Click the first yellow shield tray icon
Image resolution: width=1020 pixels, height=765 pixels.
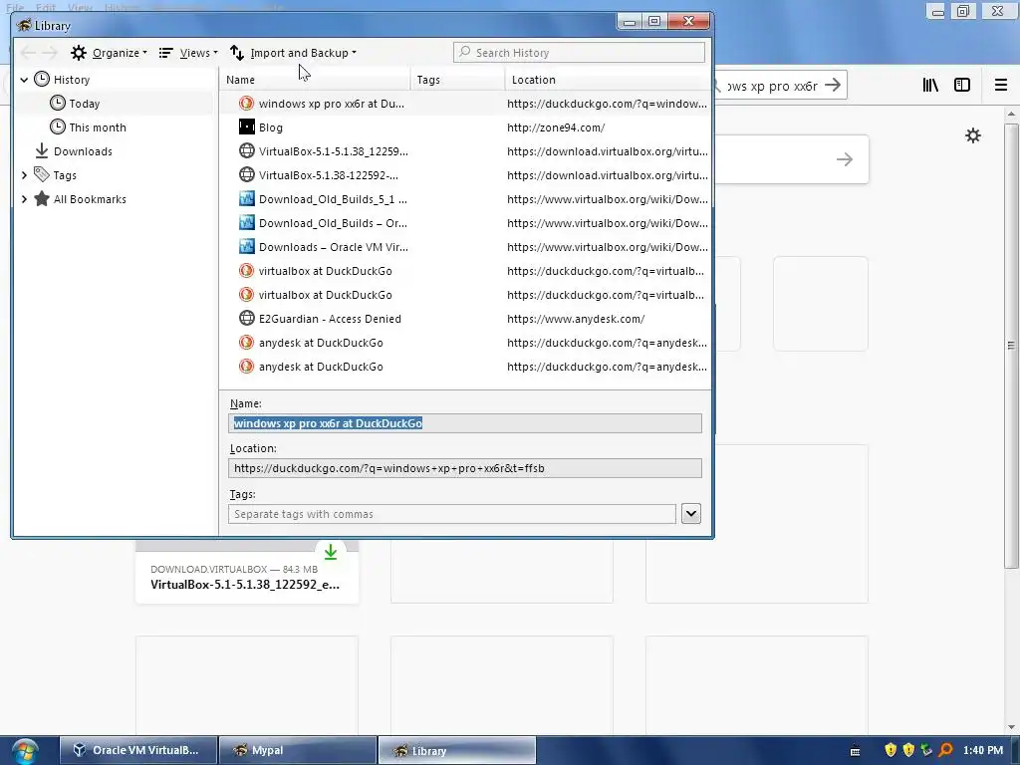click(x=891, y=750)
